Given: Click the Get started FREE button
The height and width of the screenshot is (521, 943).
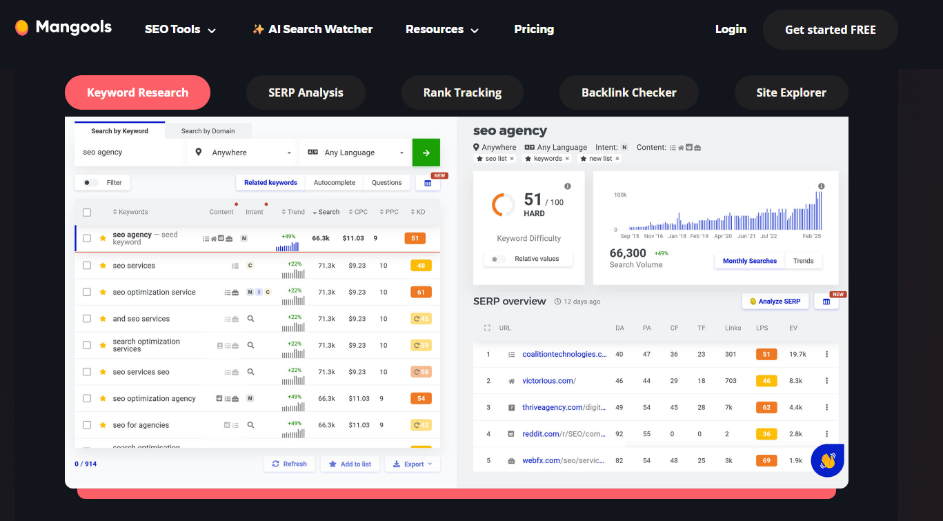Looking at the screenshot, I should point(831,30).
